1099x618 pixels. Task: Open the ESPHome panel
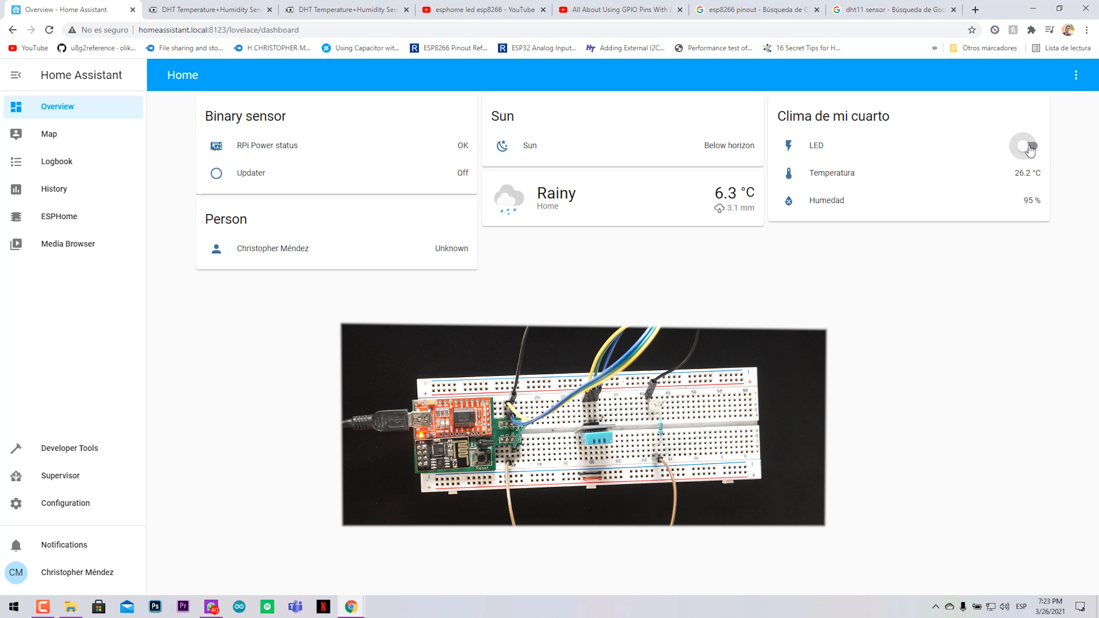coord(73,216)
